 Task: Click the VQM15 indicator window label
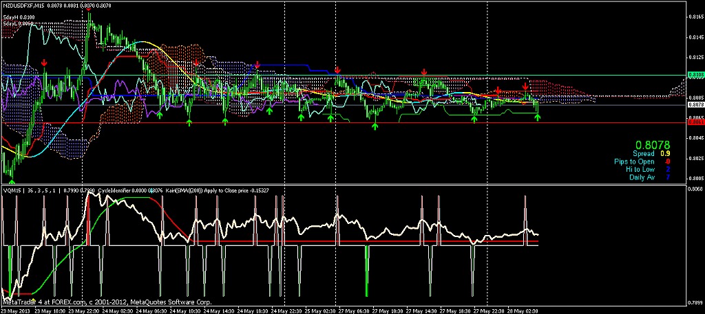[12, 190]
